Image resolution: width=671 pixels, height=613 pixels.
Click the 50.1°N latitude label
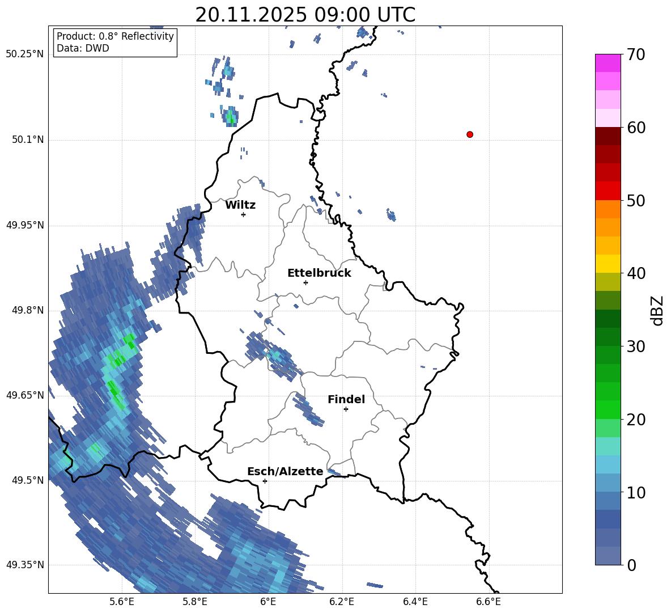coord(28,139)
